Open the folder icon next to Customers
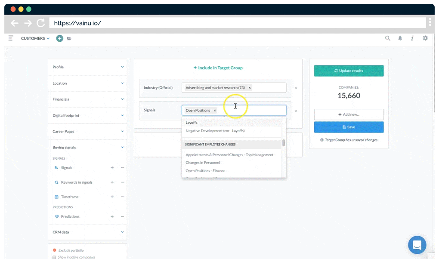Viewport: 439px width, 262px height. (x=69, y=39)
